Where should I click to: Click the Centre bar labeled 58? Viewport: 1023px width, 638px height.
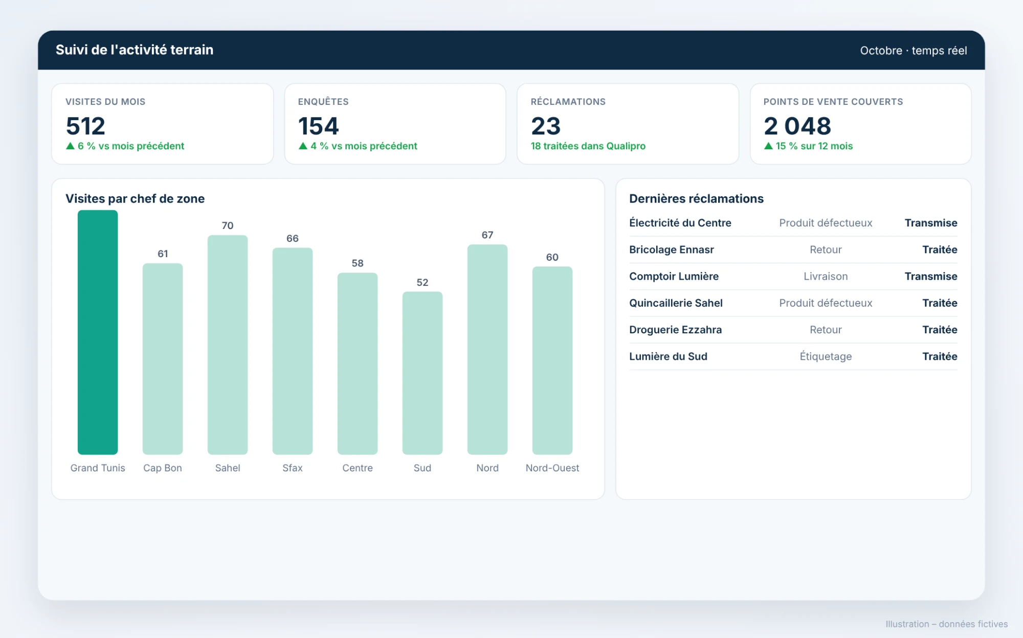coord(358,363)
